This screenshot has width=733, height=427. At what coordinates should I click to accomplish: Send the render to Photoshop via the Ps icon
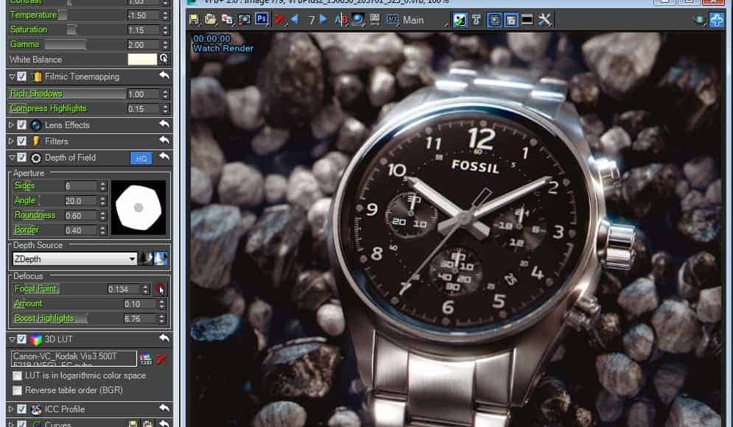262,20
